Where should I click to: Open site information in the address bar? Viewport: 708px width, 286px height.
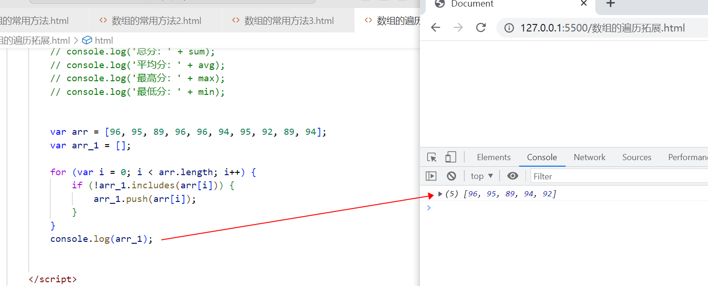[509, 28]
